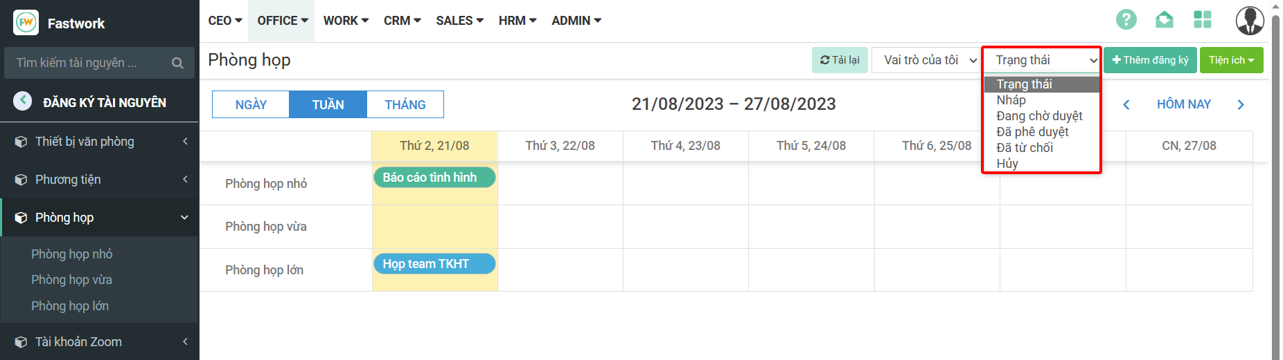Click the search magnifier icon in sidebar
Image resolution: width=1283 pixels, height=360 pixels.
(177, 63)
